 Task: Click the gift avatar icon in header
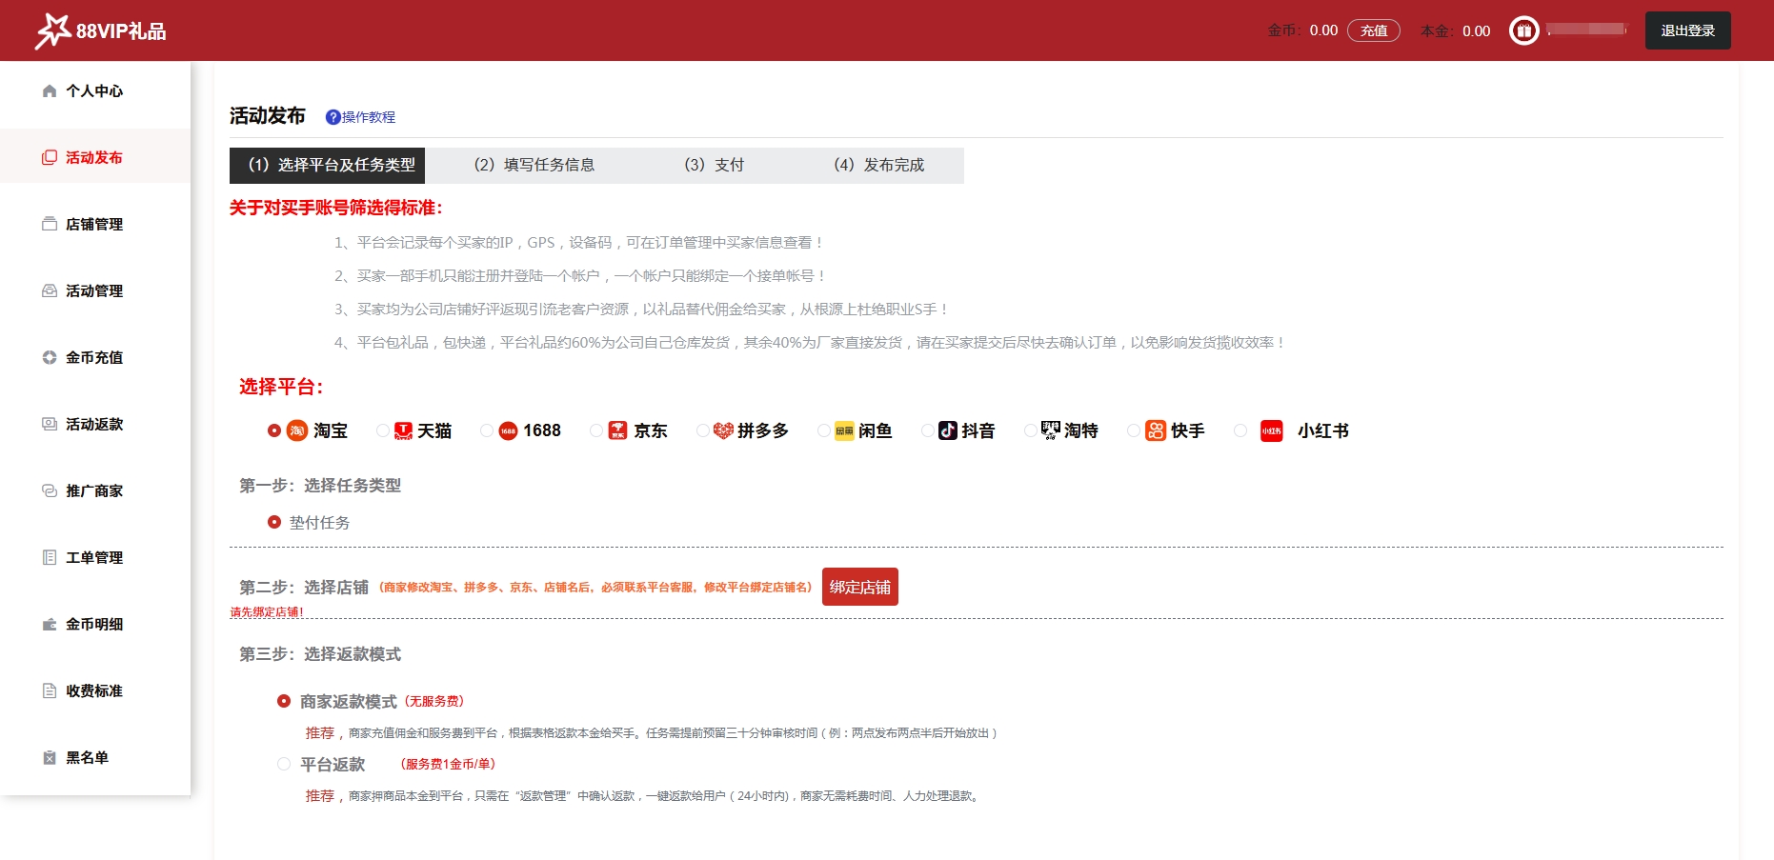[1523, 30]
